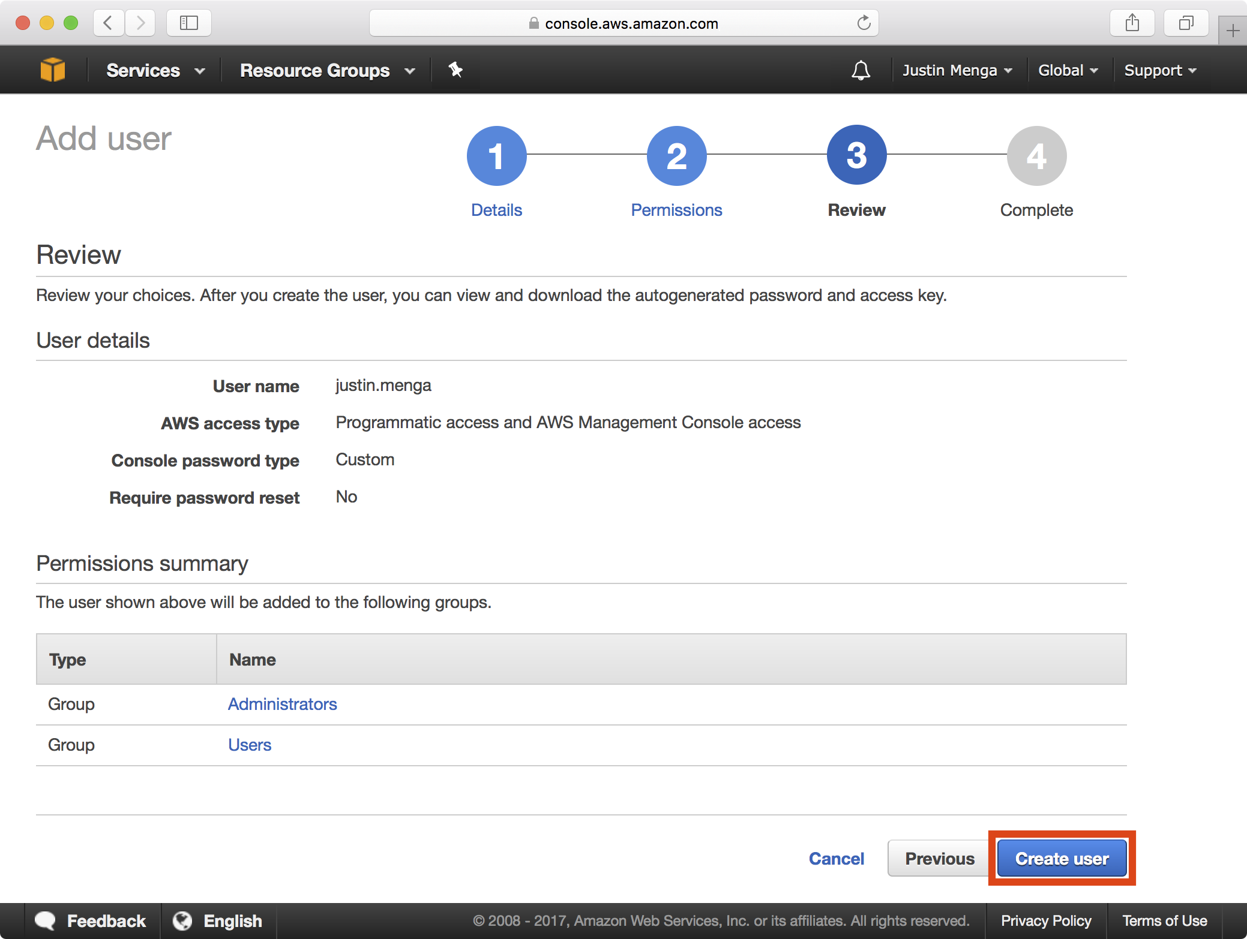Click the Complete step label
The width and height of the screenshot is (1247, 939).
point(1036,210)
